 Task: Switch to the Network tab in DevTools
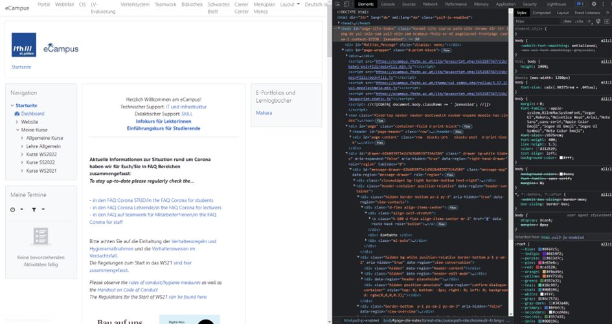(x=430, y=4)
